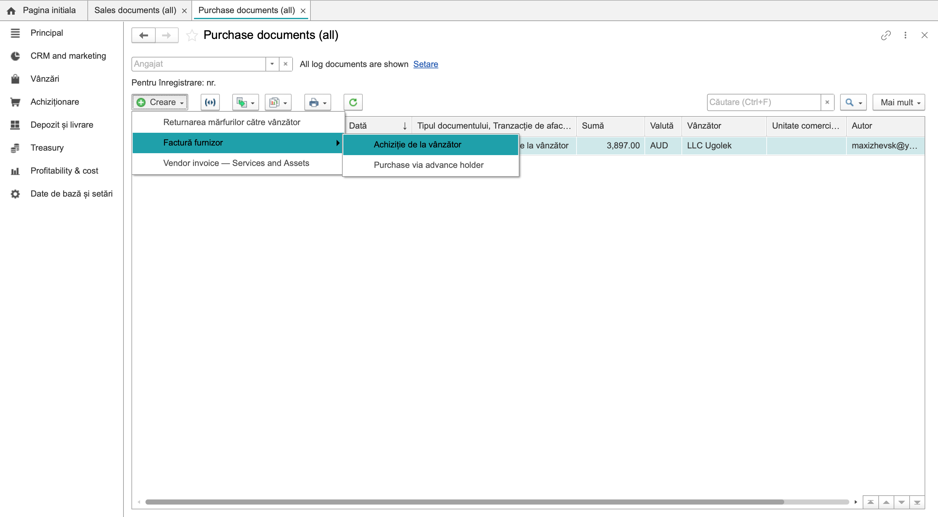Open the Setare link
This screenshot has height=517, width=938.
click(425, 64)
